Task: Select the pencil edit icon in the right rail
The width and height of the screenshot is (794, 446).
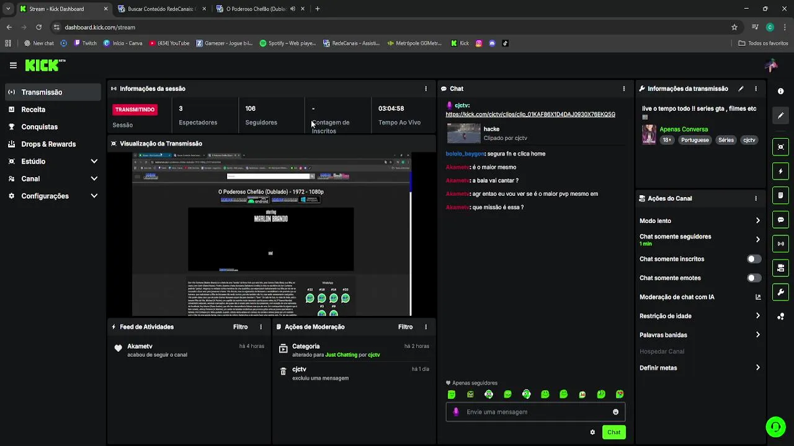Action: coord(780,115)
